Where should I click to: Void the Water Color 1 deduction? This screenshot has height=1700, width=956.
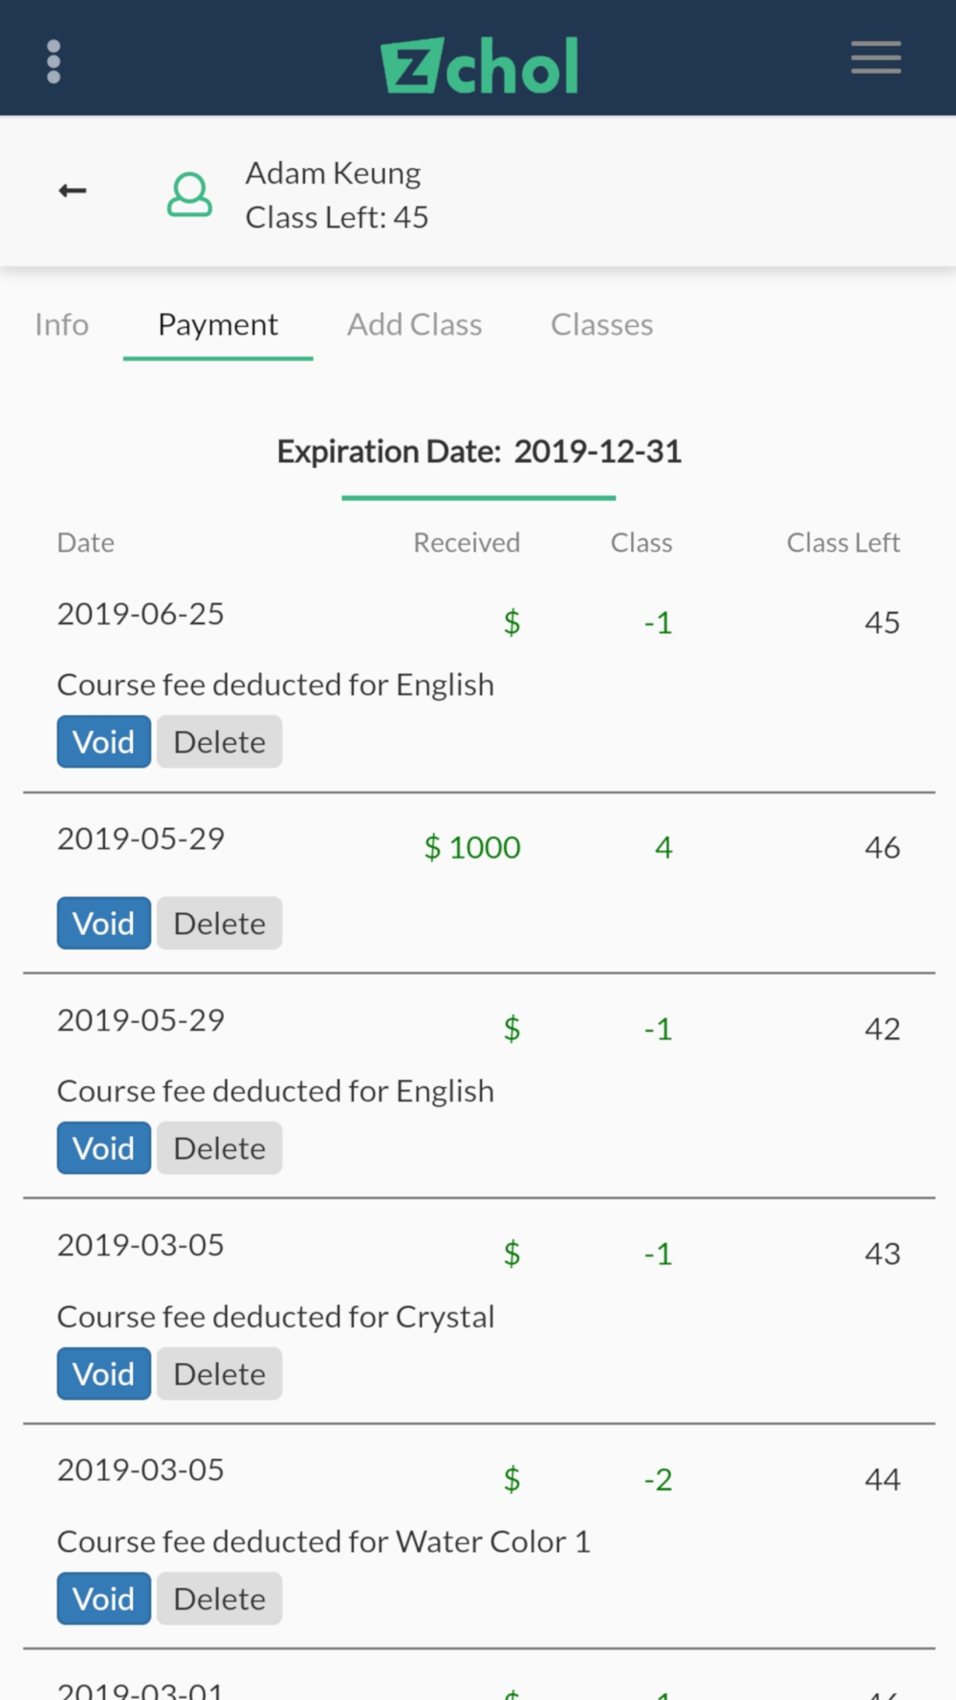pos(103,1599)
